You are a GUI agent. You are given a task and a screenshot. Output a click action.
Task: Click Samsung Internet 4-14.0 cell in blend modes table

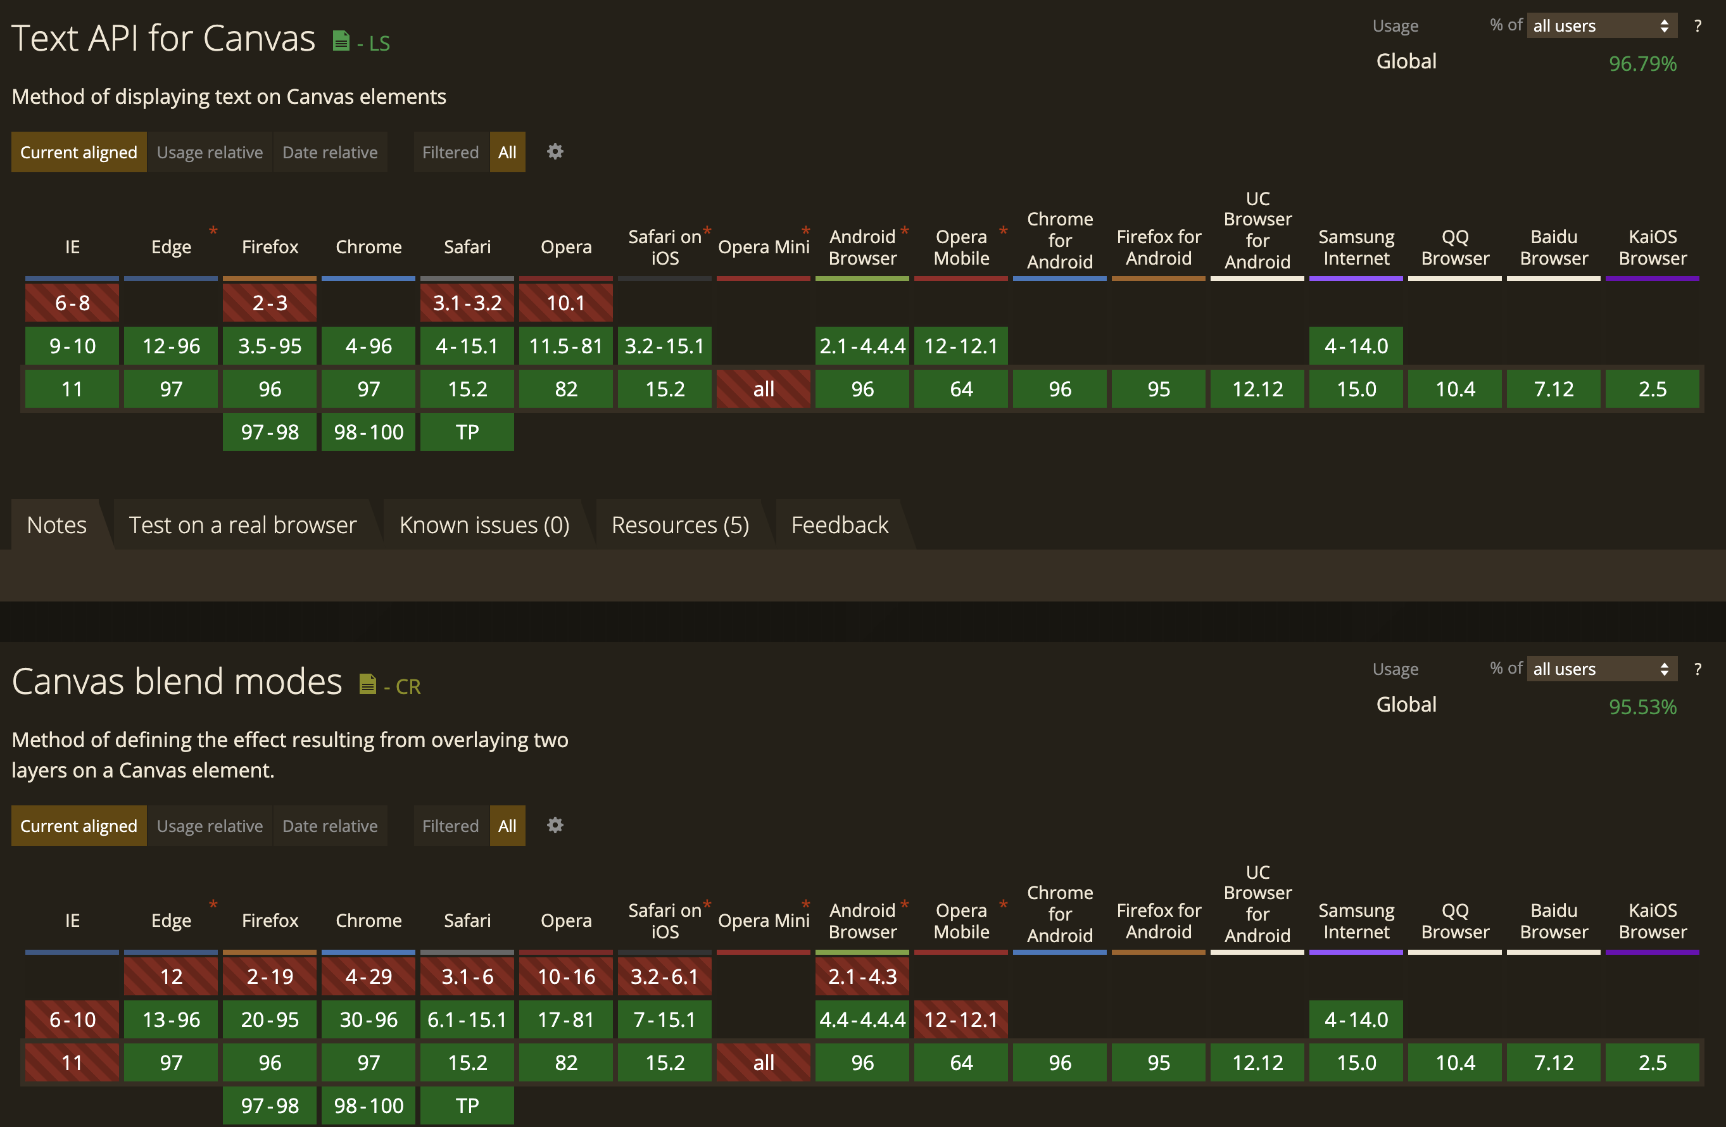click(x=1356, y=1019)
